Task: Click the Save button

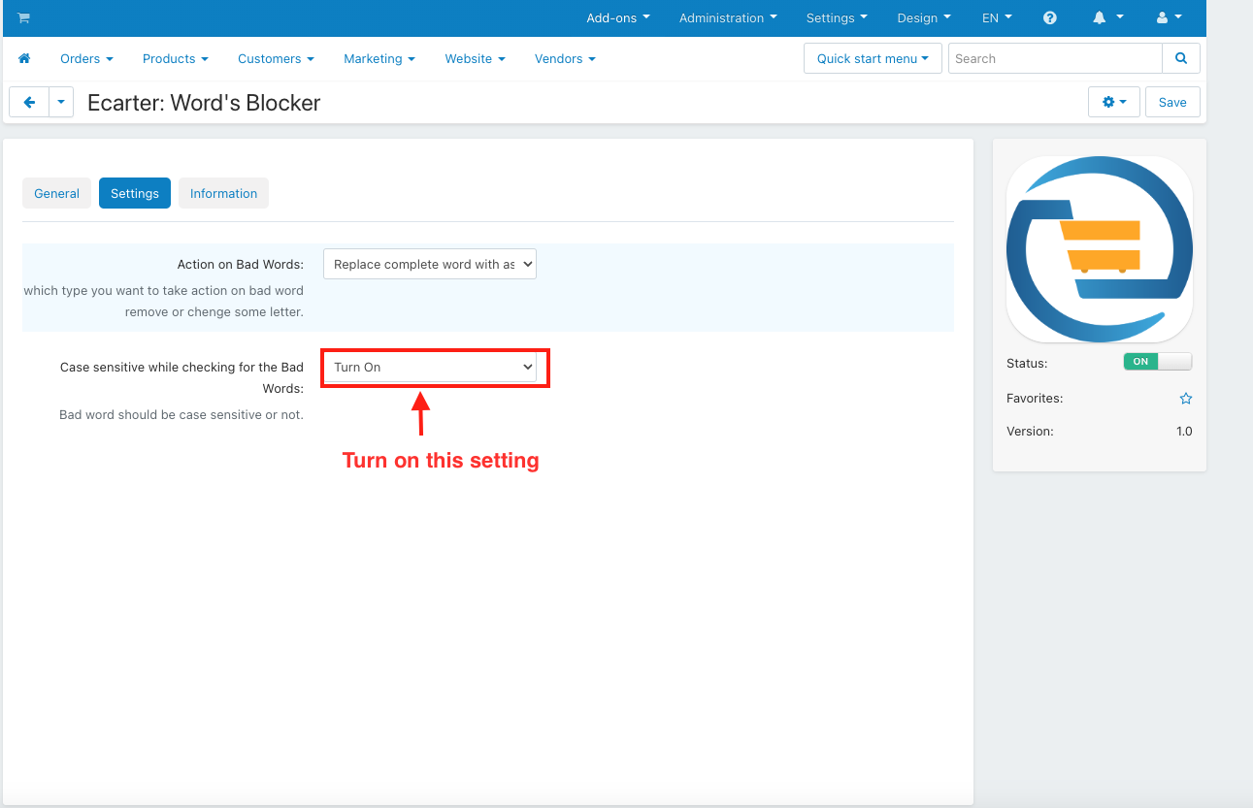Action: pyautogui.click(x=1172, y=102)
